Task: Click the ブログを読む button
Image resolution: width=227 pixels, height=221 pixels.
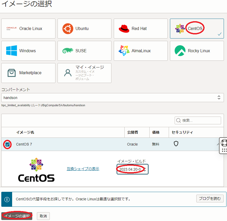Action: 210,199
